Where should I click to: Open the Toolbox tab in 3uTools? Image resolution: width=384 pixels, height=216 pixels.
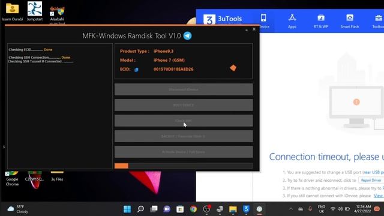click(378, 21)
